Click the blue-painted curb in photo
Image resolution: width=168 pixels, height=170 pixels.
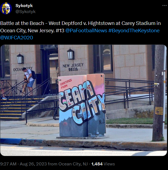[11, 141]
